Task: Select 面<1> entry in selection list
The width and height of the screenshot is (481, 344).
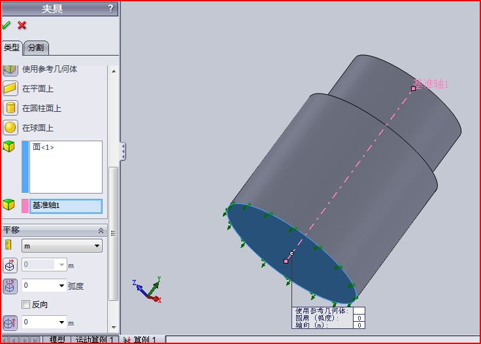Action: coord(43,147)
